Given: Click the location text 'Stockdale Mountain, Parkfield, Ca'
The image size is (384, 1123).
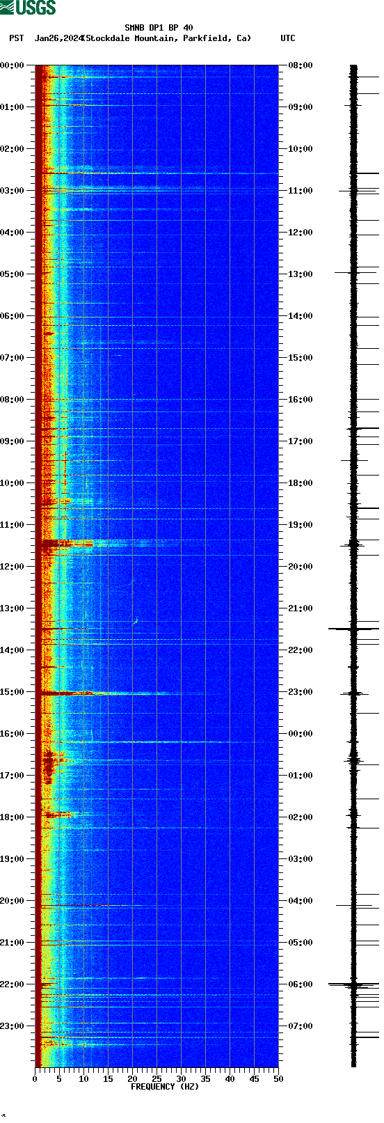Looking at the screenshot, I should click(x=167, y=38).
